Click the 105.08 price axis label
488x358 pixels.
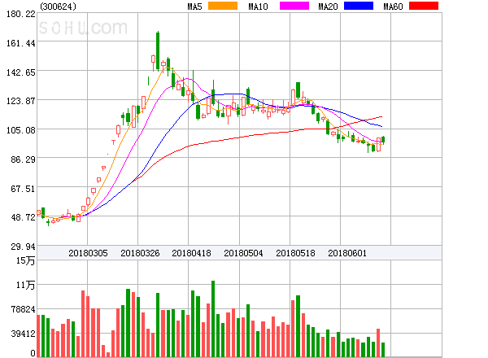click(x=21, y=130)
